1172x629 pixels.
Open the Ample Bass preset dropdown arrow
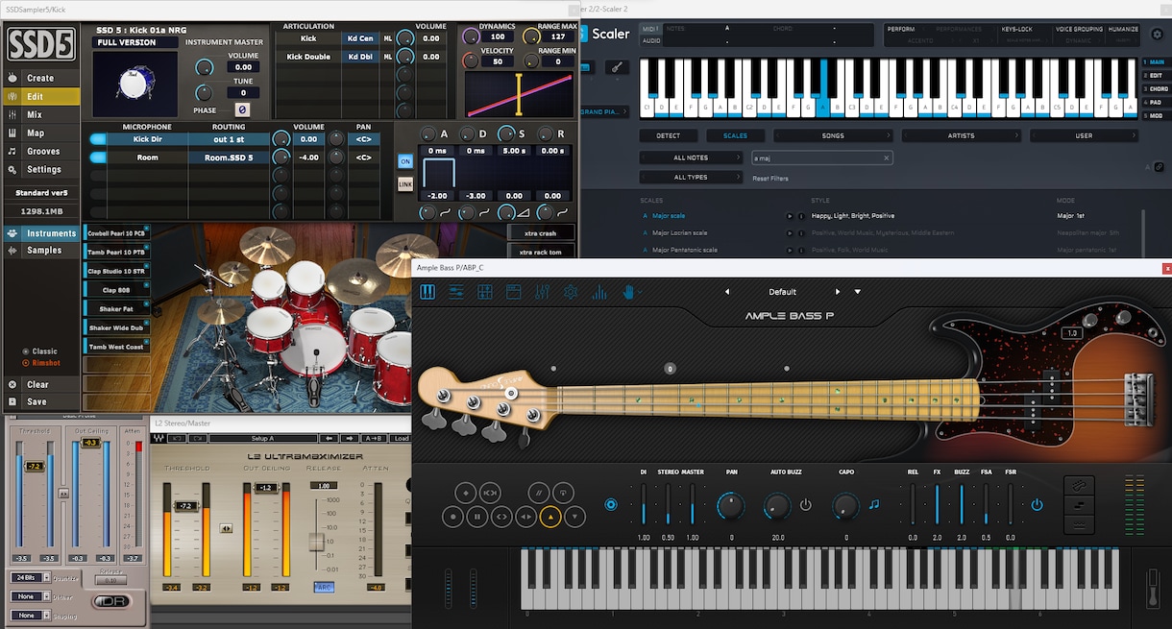pyautogui.click(x=858, y=292)
